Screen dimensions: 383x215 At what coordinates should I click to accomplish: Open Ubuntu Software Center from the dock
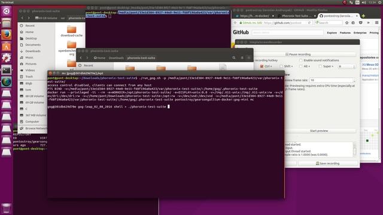coord(7,47)
